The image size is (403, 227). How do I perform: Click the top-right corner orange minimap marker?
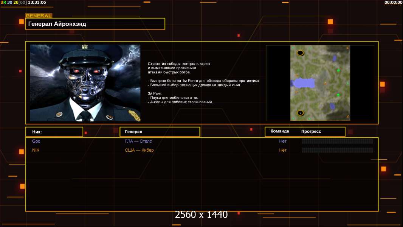click(x=347, y=48)
